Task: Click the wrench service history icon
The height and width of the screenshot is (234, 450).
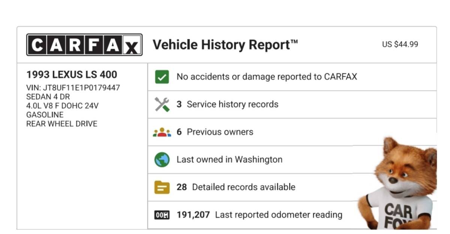Action: coord(162,104)
